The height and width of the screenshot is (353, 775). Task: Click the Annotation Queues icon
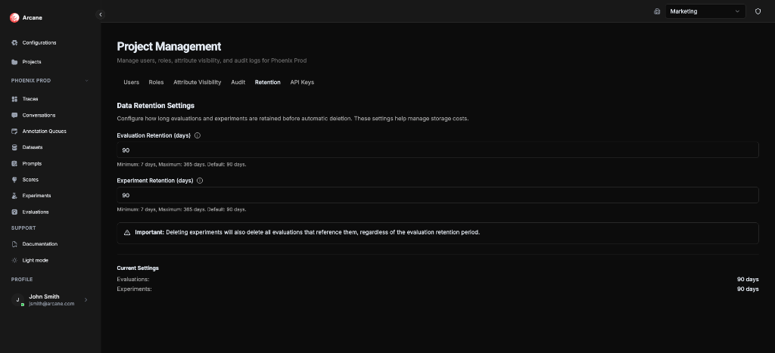(14, 132)
